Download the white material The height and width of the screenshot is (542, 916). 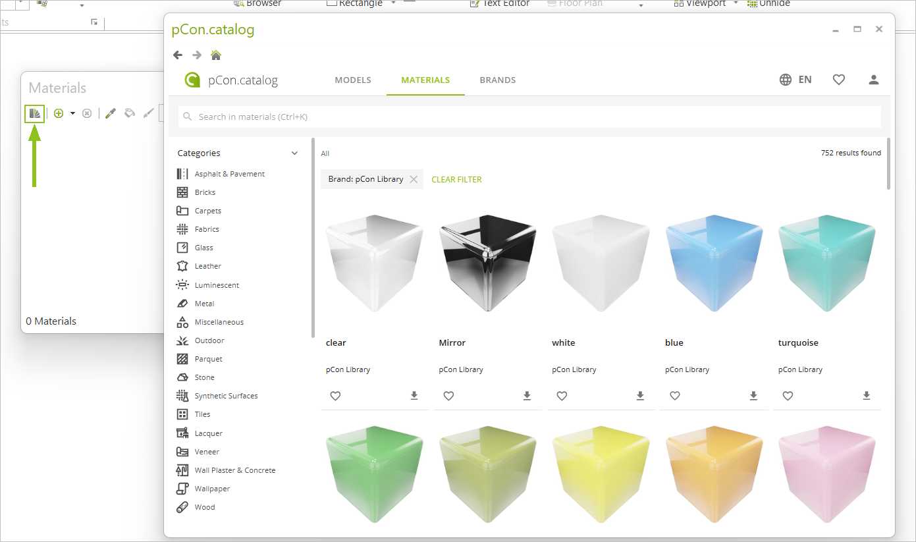point(641,396)
